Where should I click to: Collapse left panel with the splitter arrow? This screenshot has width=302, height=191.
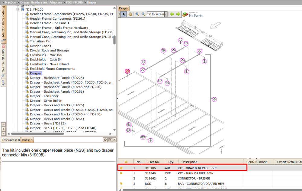point(117,98)
